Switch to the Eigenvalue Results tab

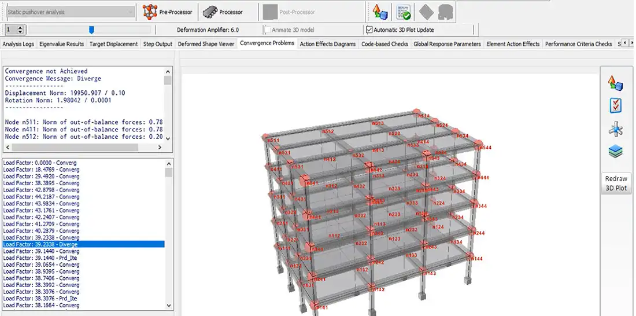pyautogui.click(x=62, y=44)
